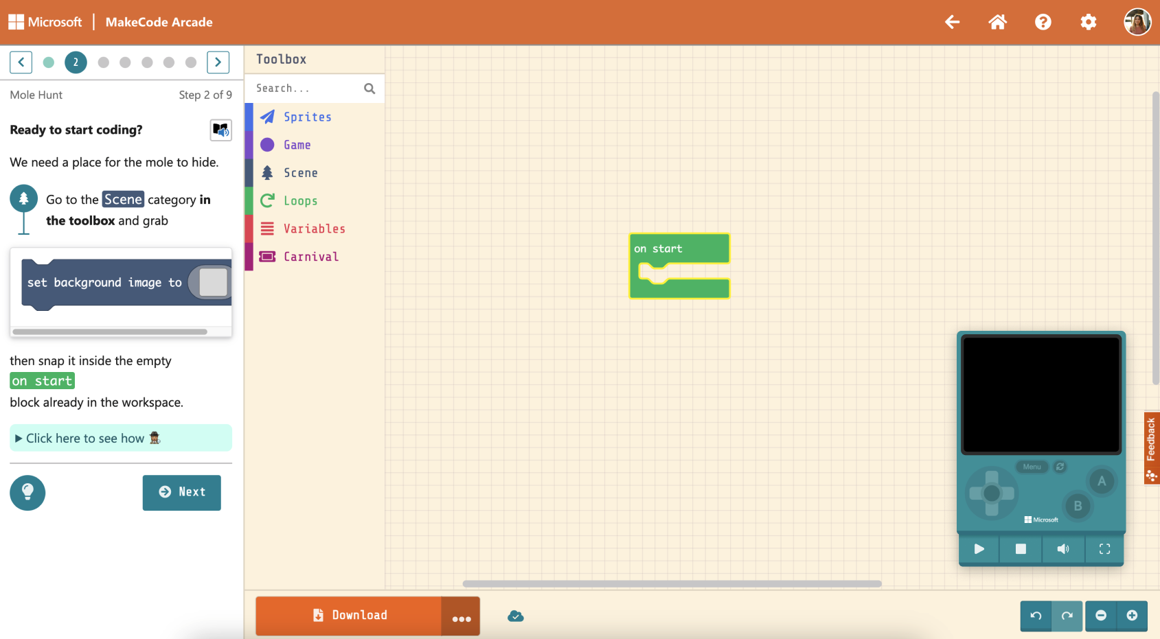Open the Sprites toolbox category

(307, 117)
